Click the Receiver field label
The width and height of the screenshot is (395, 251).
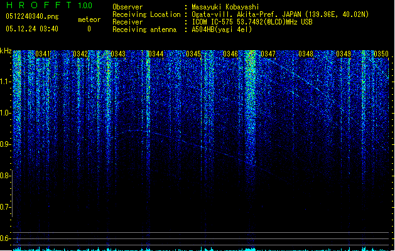point(127,22)
